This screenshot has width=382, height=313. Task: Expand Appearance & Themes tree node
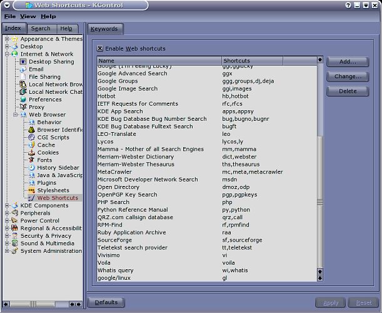click(x=7, y=39)
